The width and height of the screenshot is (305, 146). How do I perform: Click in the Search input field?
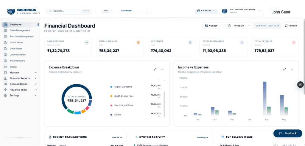click(69, 11)
